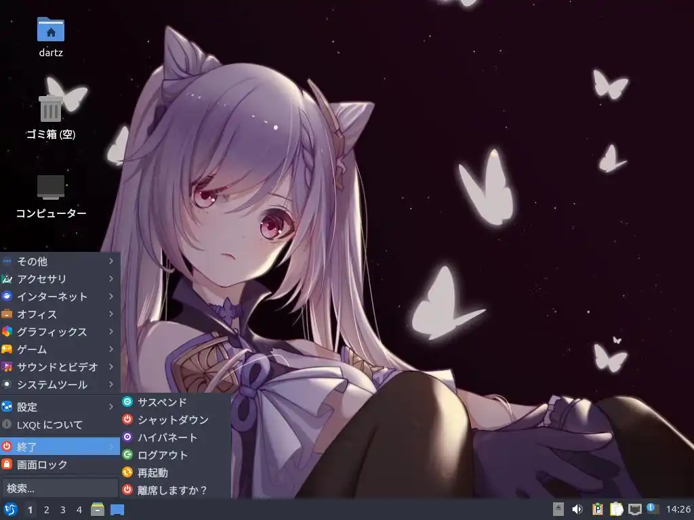The width and height of the screenshot is (694, 520).
Task: Expand the アクセサリ submenu arrow
Action: [111, 279]
